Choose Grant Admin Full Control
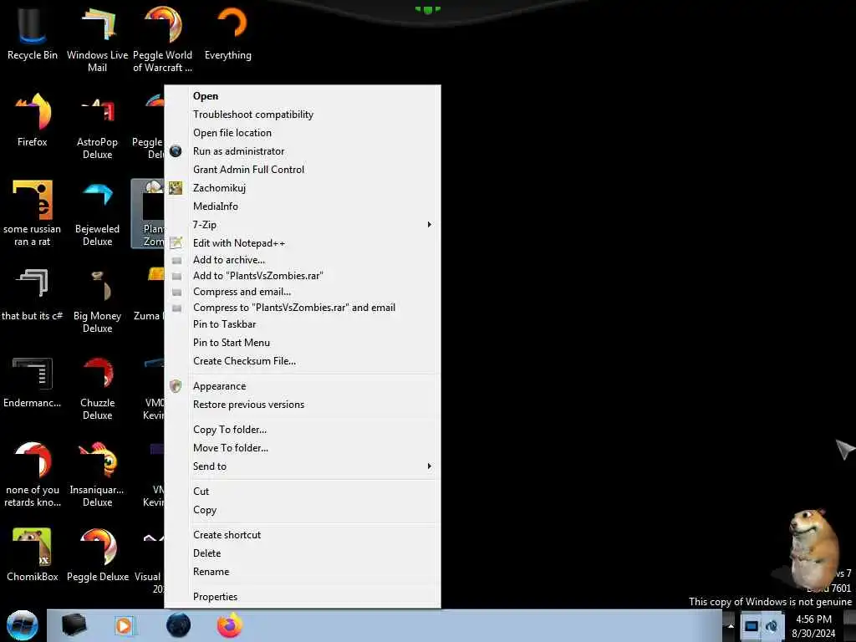 tap(303, 170)
